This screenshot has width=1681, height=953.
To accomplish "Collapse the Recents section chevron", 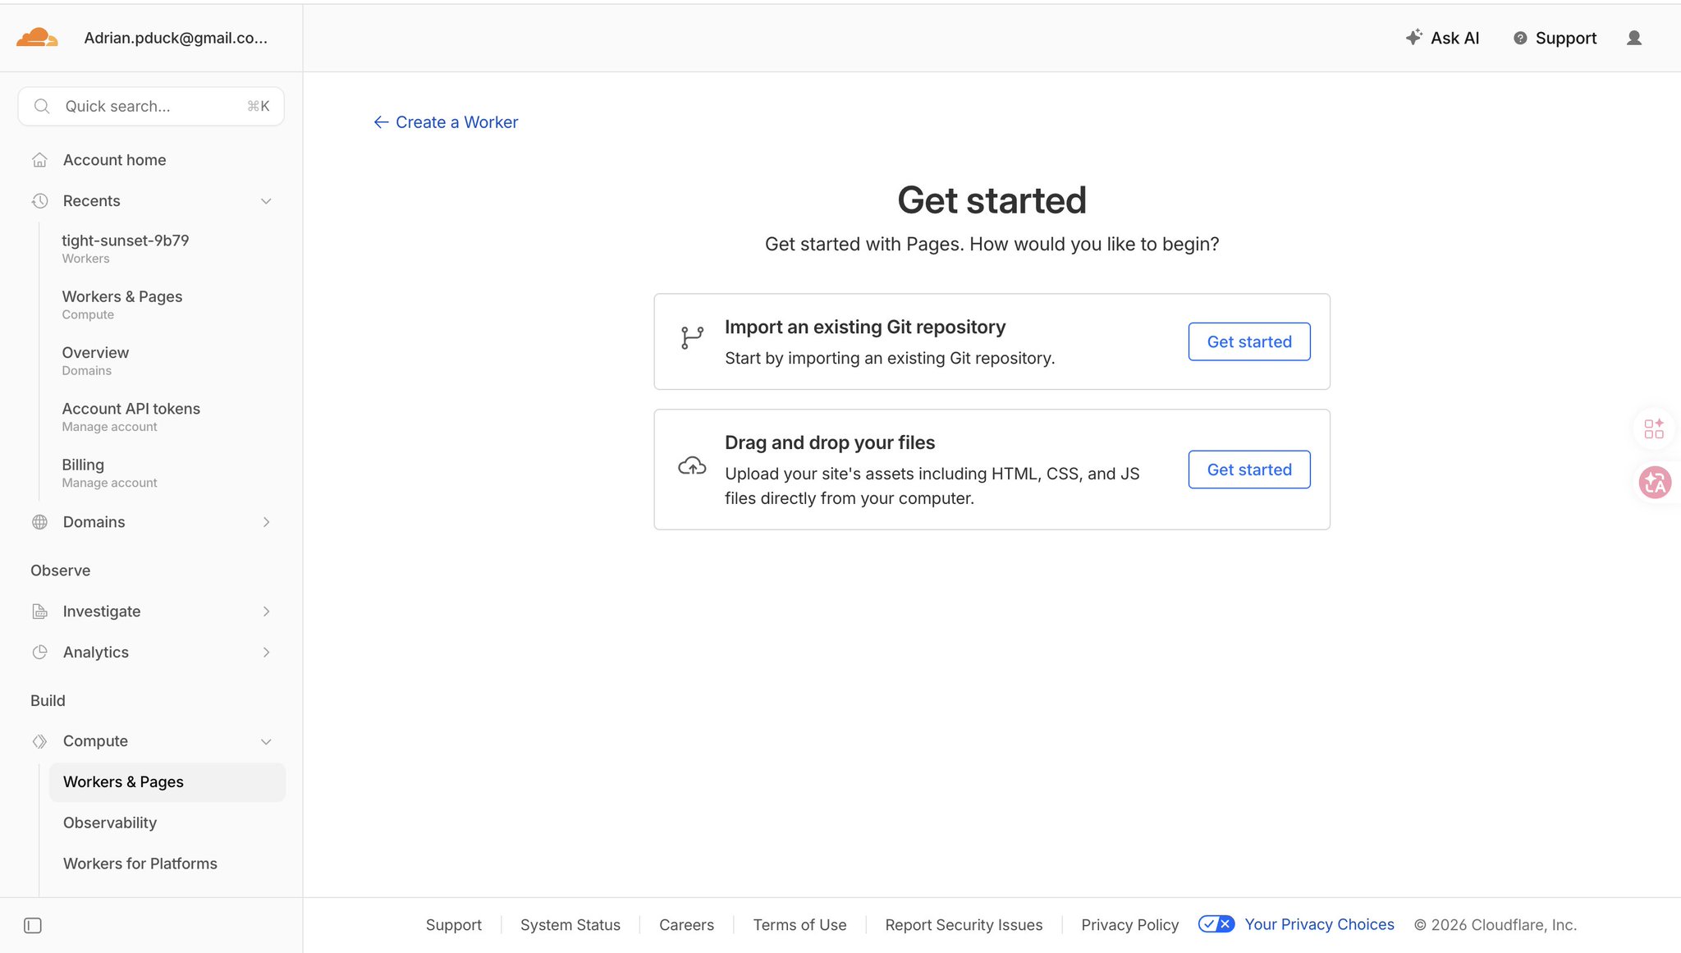I will click(x=266, y=201).
